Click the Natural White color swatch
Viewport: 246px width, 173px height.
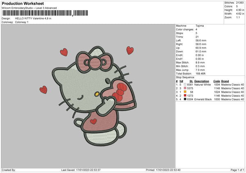185,84
